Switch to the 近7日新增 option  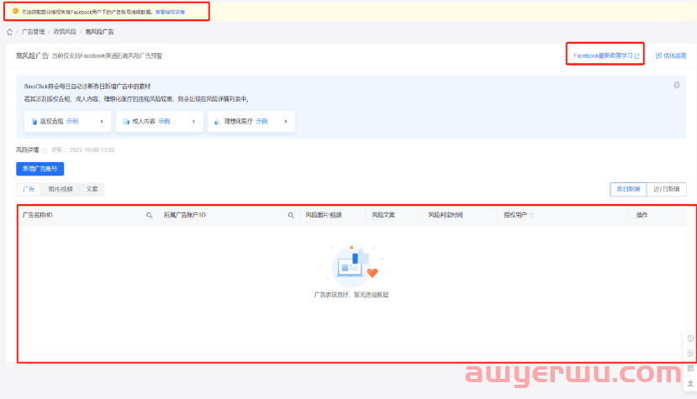point(666,189)
